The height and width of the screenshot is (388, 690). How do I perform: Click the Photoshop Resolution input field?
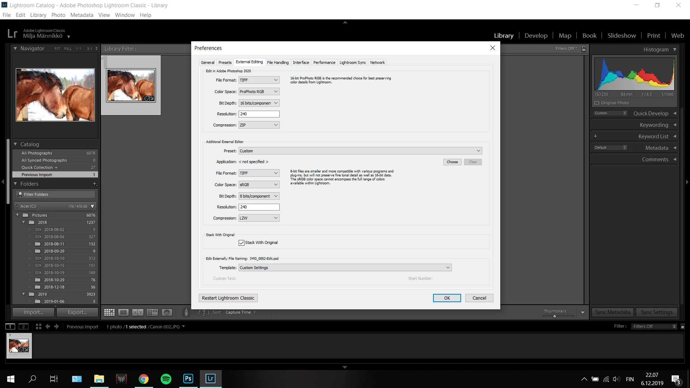pos(259,114)
